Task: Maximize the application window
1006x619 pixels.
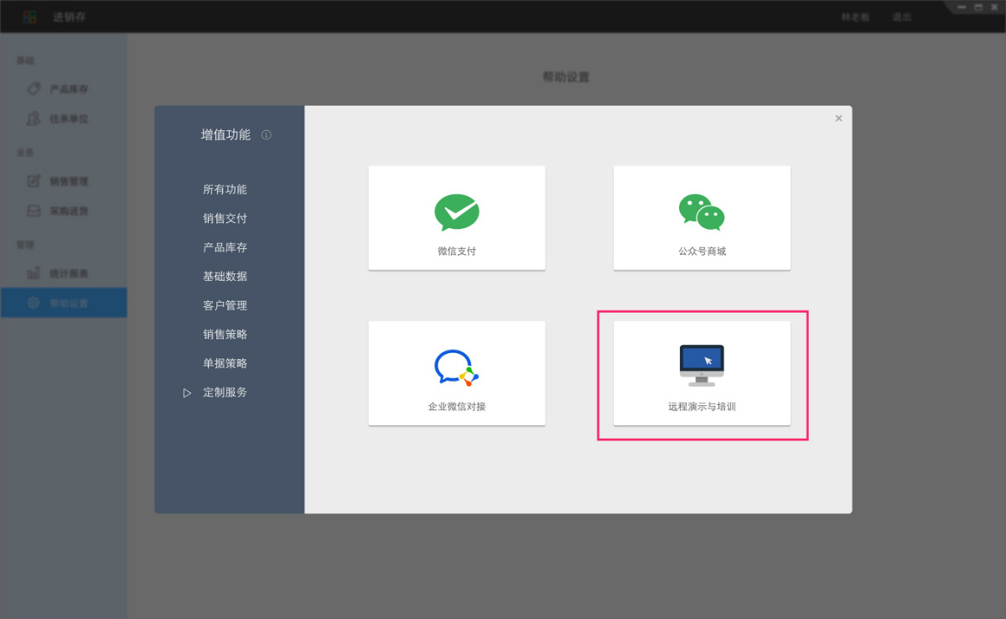Action: pyautogui.click(x=978, y=7)
